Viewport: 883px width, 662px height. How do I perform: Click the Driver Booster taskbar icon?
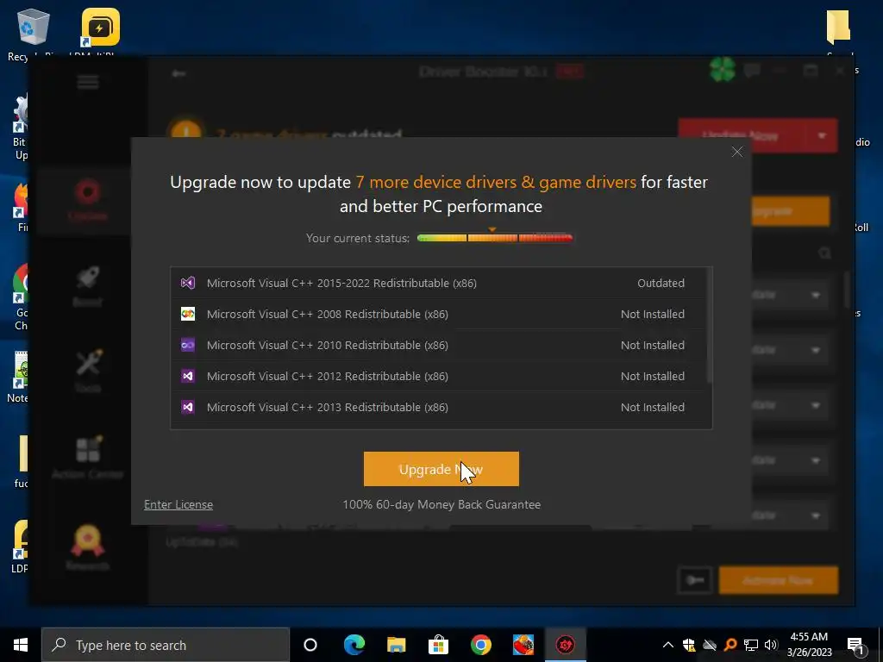click(x=566, y=645)
